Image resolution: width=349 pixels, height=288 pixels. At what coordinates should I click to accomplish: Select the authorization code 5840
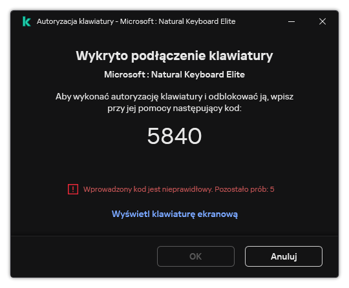pyautogui.click(x=174, y=136)
